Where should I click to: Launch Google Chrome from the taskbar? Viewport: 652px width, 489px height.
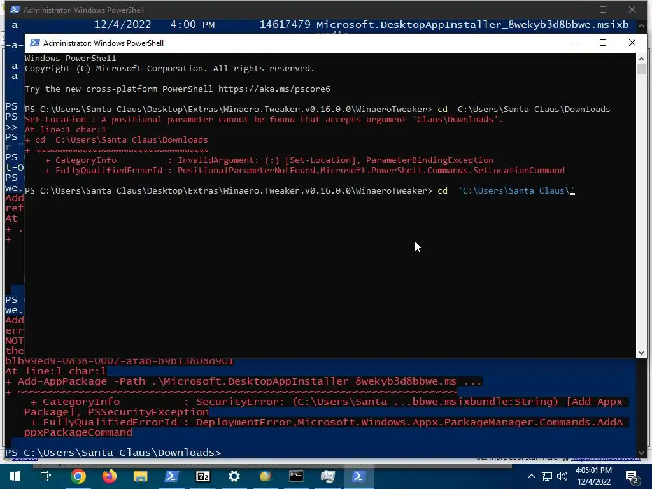point(78,476)
